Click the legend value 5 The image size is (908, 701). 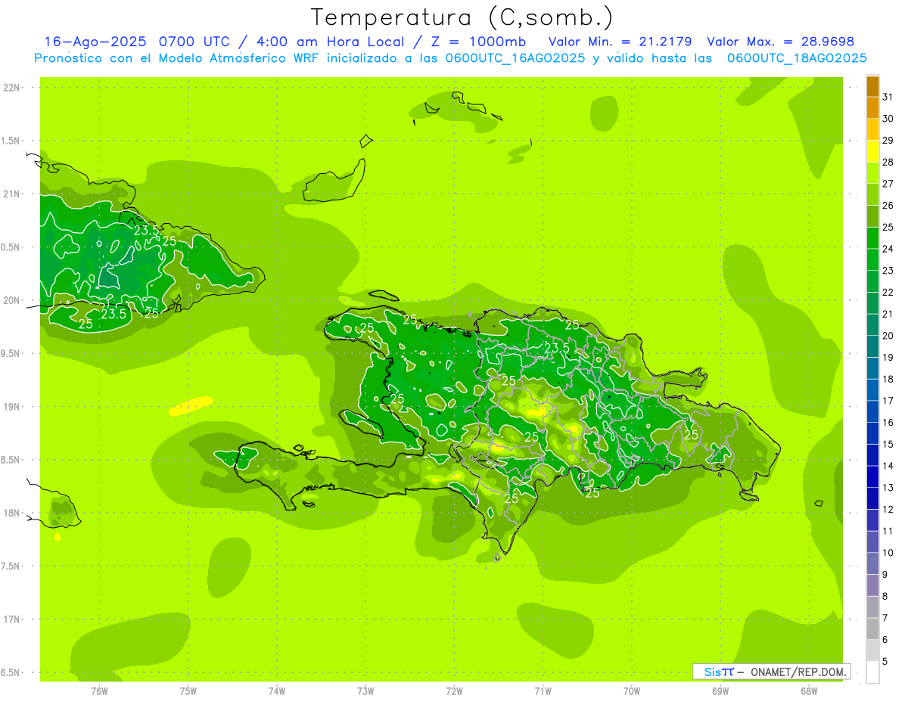pos(885,662)
